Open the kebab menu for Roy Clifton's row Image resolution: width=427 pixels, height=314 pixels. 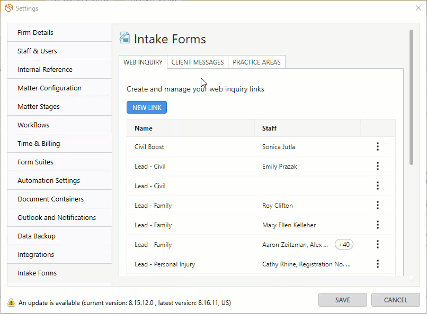click(377, 205)
